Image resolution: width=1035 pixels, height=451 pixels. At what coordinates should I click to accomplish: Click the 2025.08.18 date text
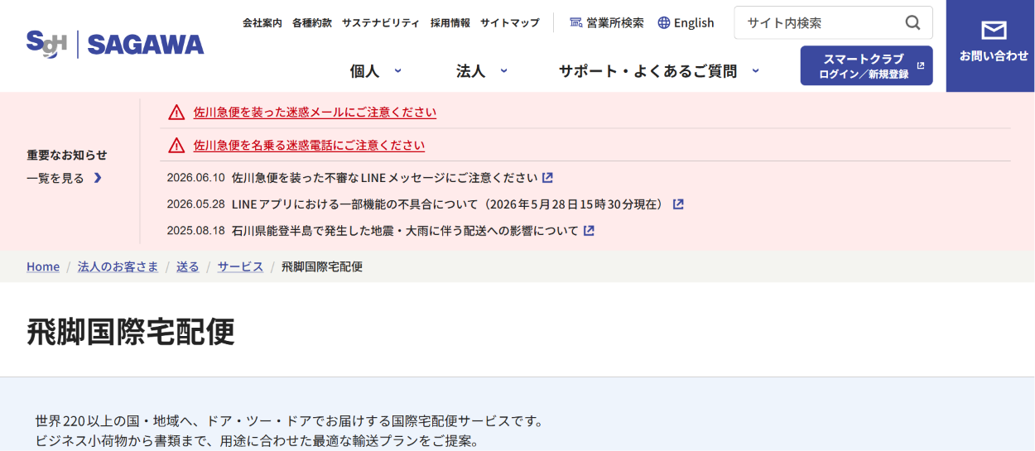(196, 230)
